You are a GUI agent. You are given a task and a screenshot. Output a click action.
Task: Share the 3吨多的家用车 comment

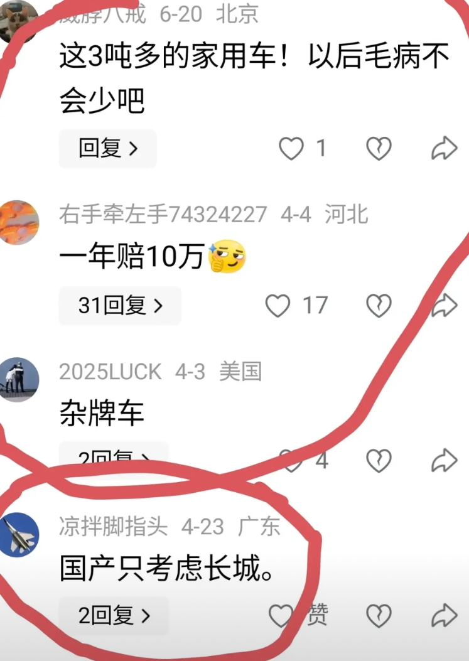(x=445, y=148)
